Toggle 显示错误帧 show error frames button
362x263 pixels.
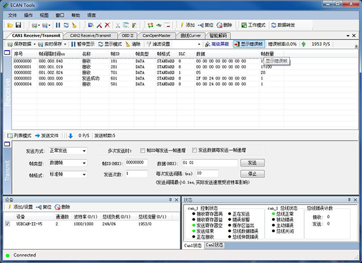[x=250, y=44]
